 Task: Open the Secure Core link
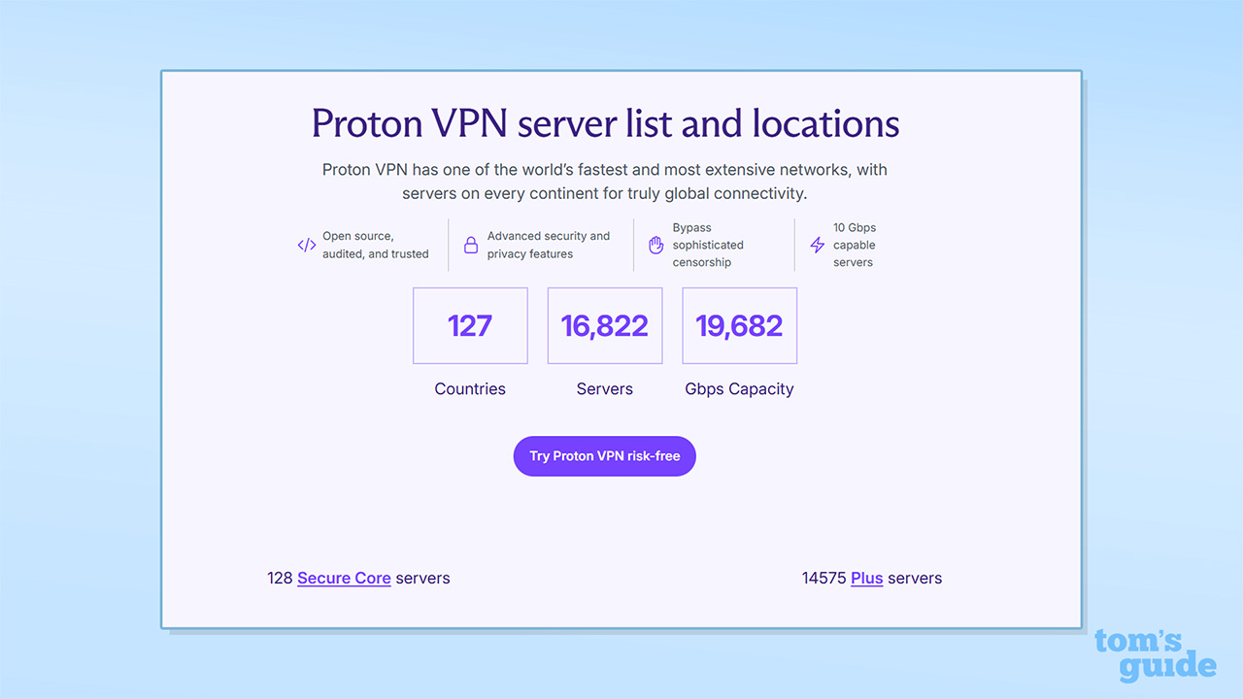tap(344, 578)
